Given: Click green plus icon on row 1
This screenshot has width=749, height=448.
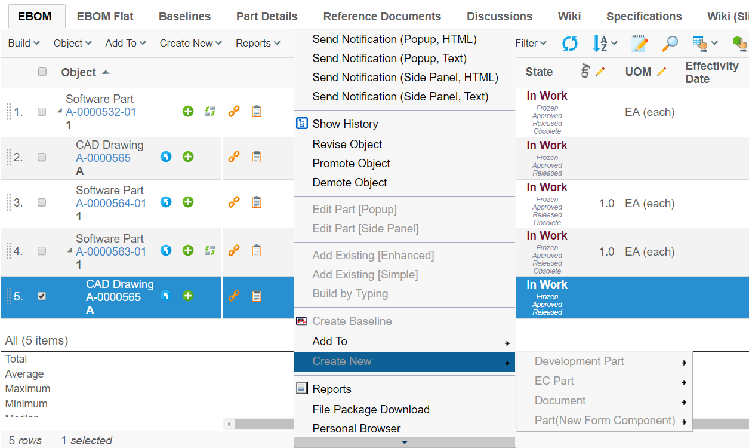Looking at the screenshot, I should click(188, 111).
